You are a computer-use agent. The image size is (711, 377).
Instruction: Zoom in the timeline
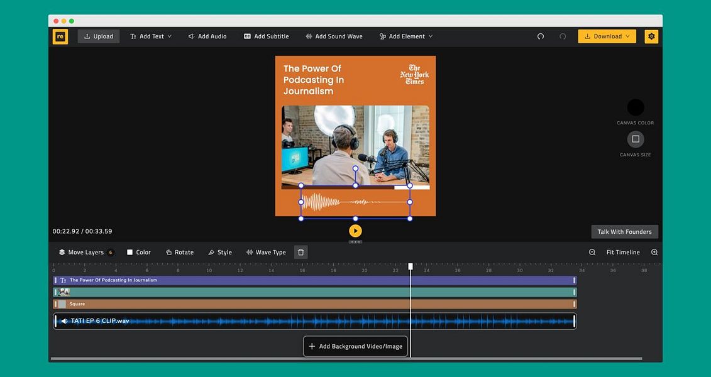654,253
